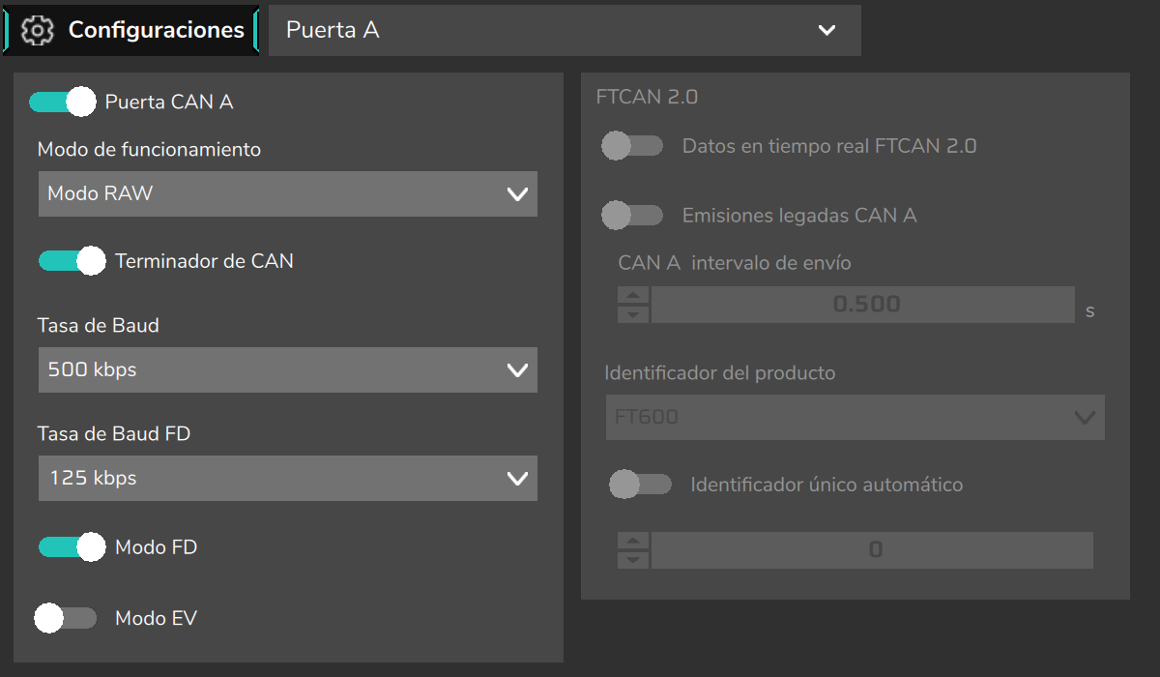Open the Puerta A port selector dropdown
This screenshot has height=677, width=1160.
click(565, 30)
